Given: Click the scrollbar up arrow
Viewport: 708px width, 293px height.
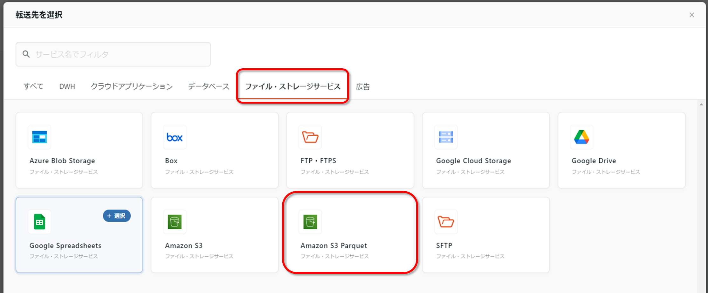Looking at the screenshot, I should pos(701,104).
